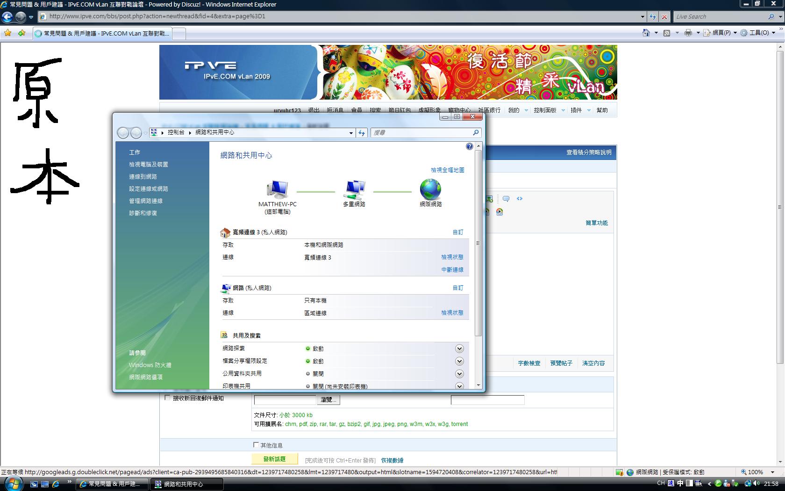Stop loading the page in Internet Explorer
Viewport: 785px width, 491px height.
[x=664, y=16]
